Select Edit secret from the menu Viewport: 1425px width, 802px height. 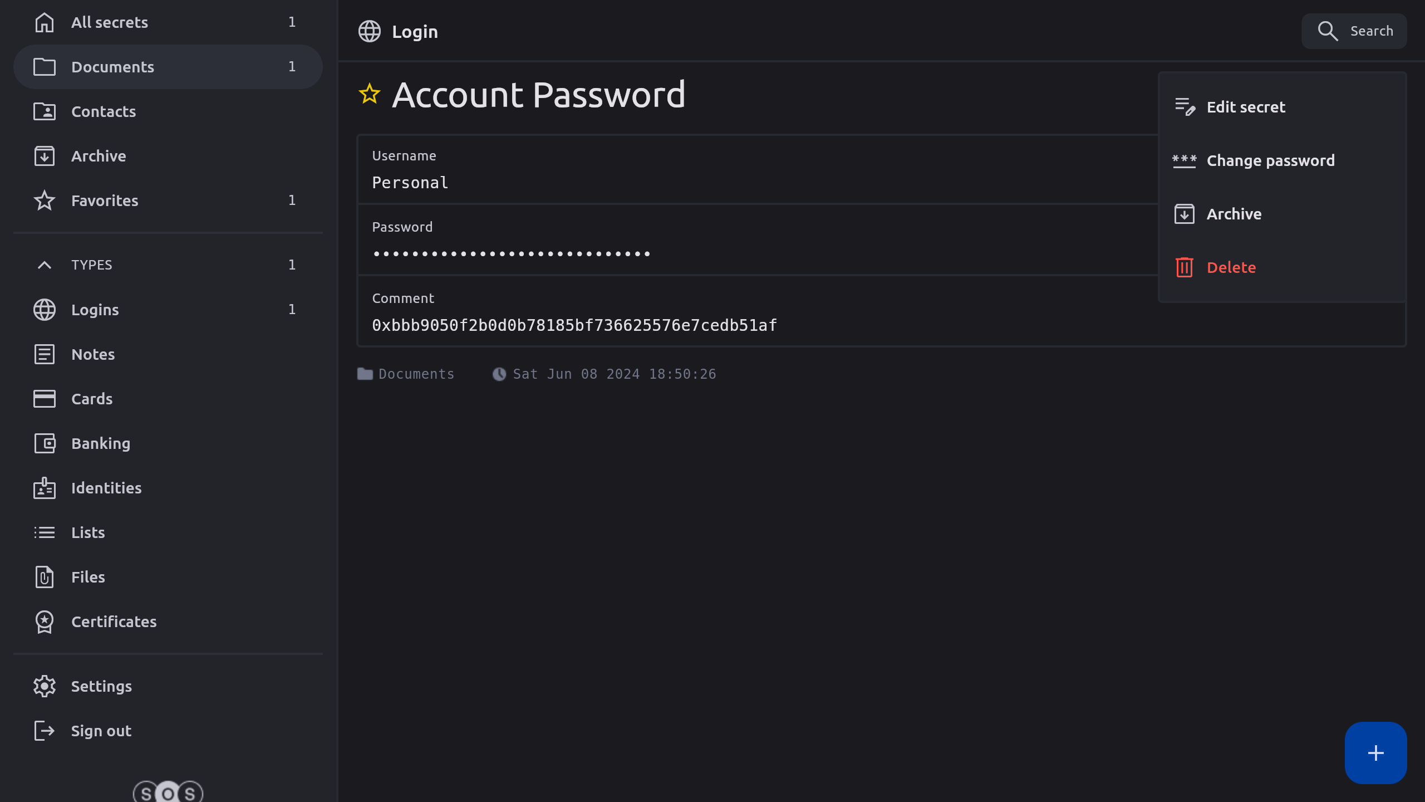tap(1246, 107)
